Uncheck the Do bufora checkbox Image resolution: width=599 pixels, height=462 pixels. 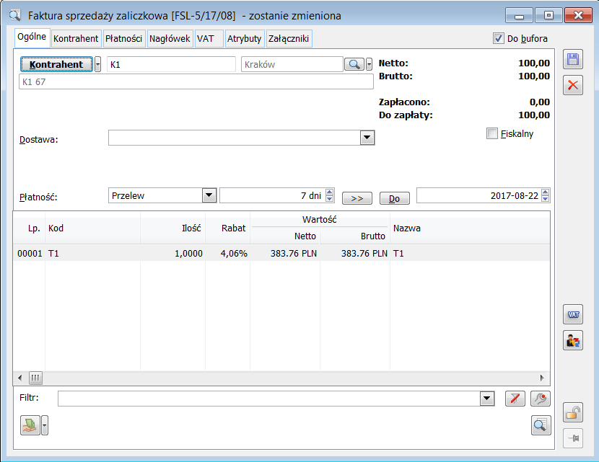[x=498, y=38]
